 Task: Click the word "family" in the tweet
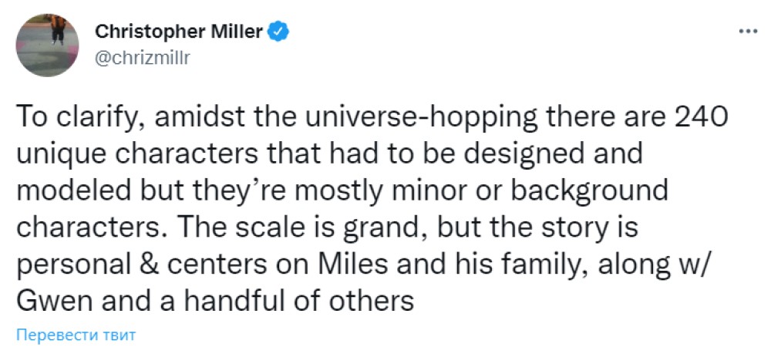tap(532, 263)
